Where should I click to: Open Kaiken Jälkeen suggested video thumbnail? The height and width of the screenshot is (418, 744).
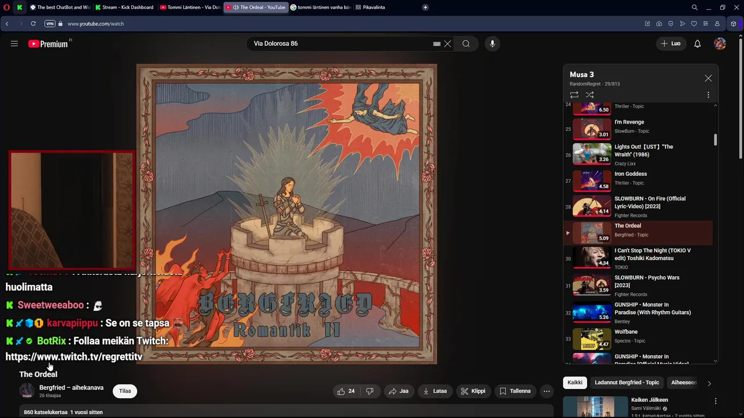[596, 407]
